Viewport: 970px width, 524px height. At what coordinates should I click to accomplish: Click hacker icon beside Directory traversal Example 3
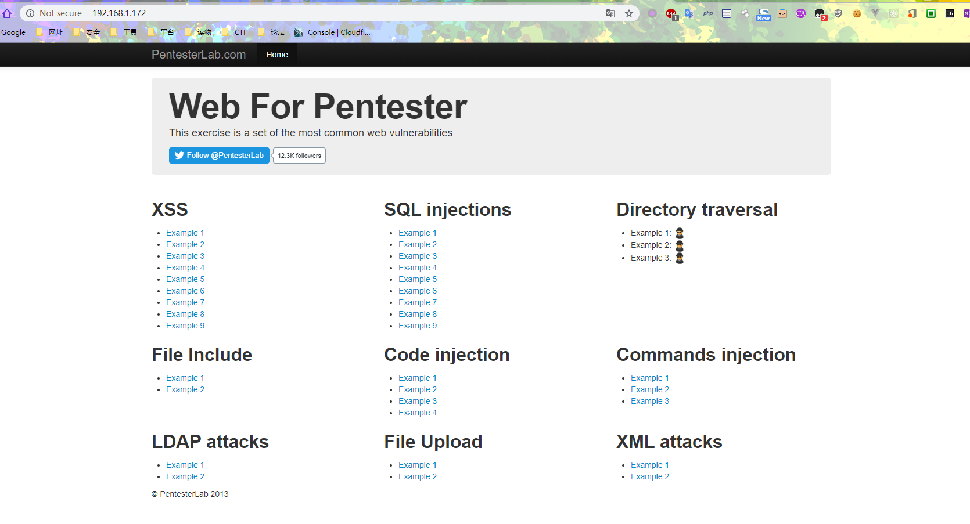pos(680,258)
